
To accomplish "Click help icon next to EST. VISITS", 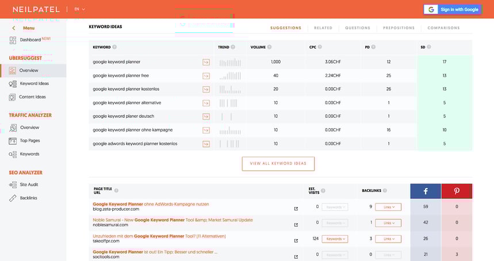I will point(323,191).
